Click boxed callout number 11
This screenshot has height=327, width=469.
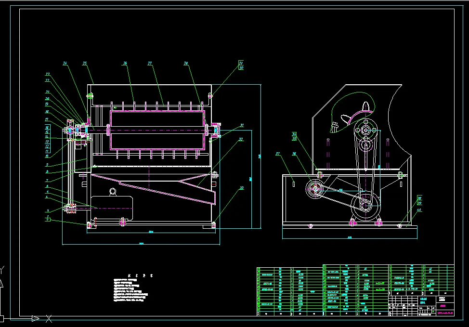[x=47, y=151]
